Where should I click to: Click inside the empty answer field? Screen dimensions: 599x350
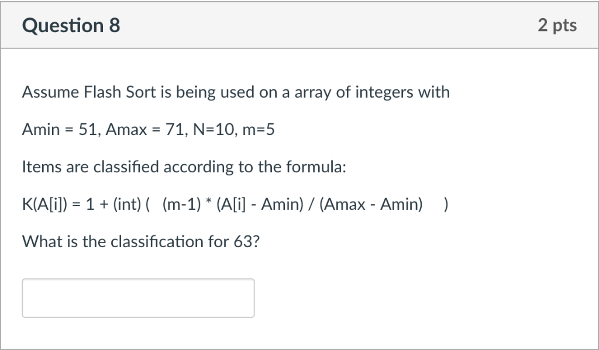coord(138,297)
